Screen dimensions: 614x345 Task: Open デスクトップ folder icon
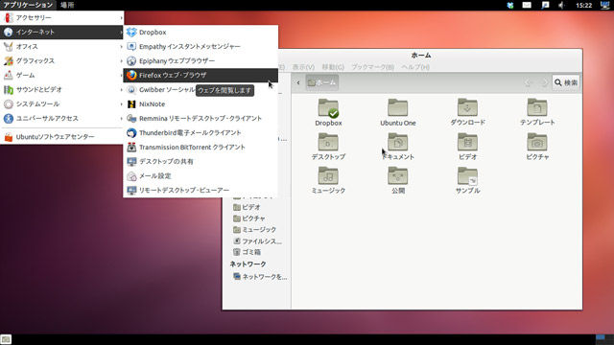coord(328,147)
